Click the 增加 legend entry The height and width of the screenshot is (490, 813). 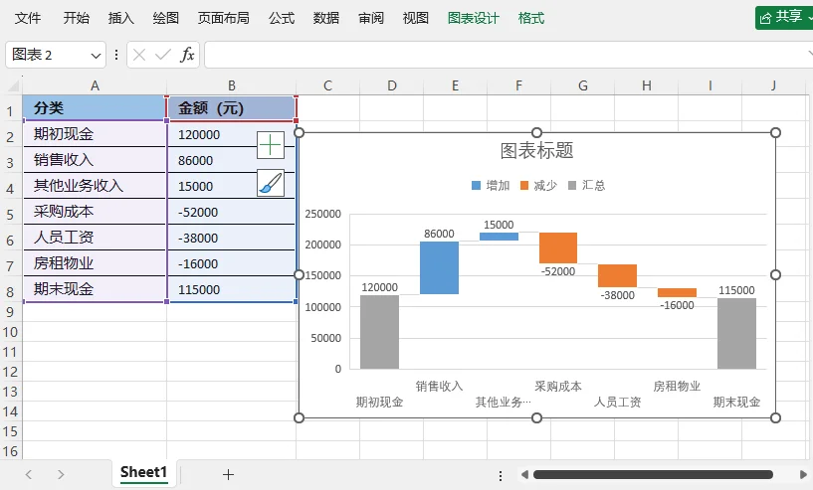tap(491, 186)
